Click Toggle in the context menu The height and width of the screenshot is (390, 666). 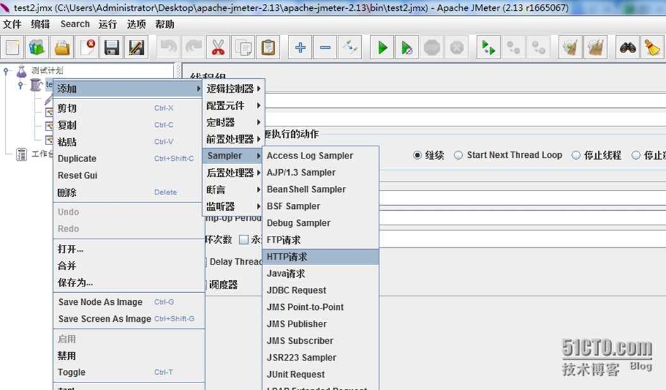128,372
